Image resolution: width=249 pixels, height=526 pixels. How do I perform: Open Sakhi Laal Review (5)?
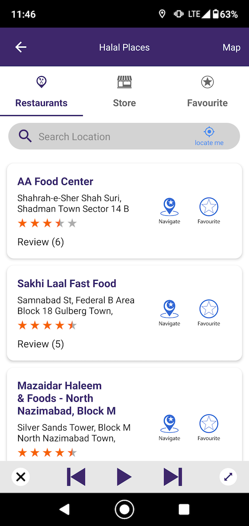click(41, 344)
